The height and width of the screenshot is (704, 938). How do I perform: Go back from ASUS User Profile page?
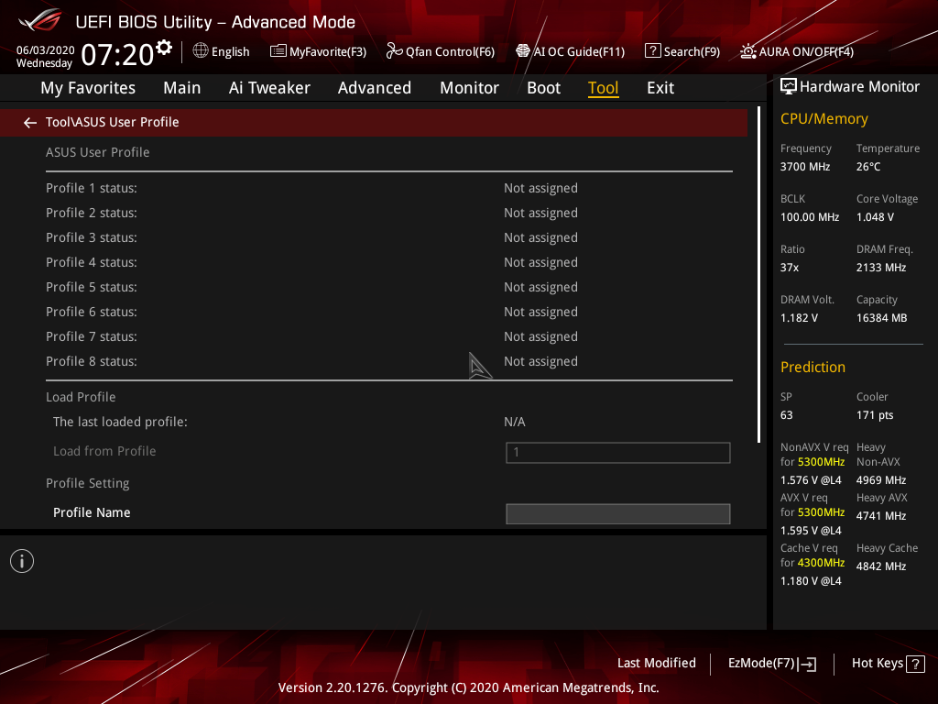[x=29, y=121]
